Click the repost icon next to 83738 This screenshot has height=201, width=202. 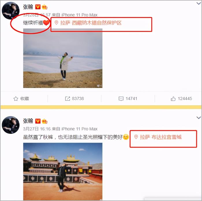tap(68, 99)
